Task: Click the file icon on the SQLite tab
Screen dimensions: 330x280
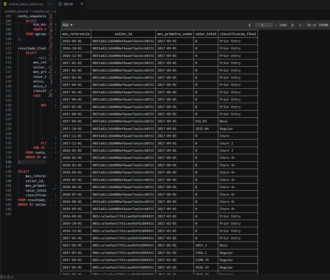Action: (60, 4)
